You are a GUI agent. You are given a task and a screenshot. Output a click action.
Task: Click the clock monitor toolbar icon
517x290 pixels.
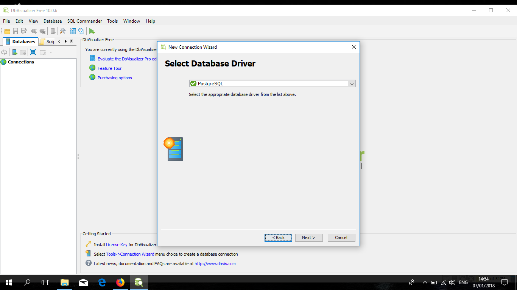click(81, 31)
